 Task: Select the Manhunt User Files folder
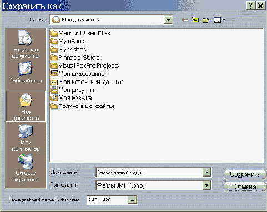coord(80,33)
